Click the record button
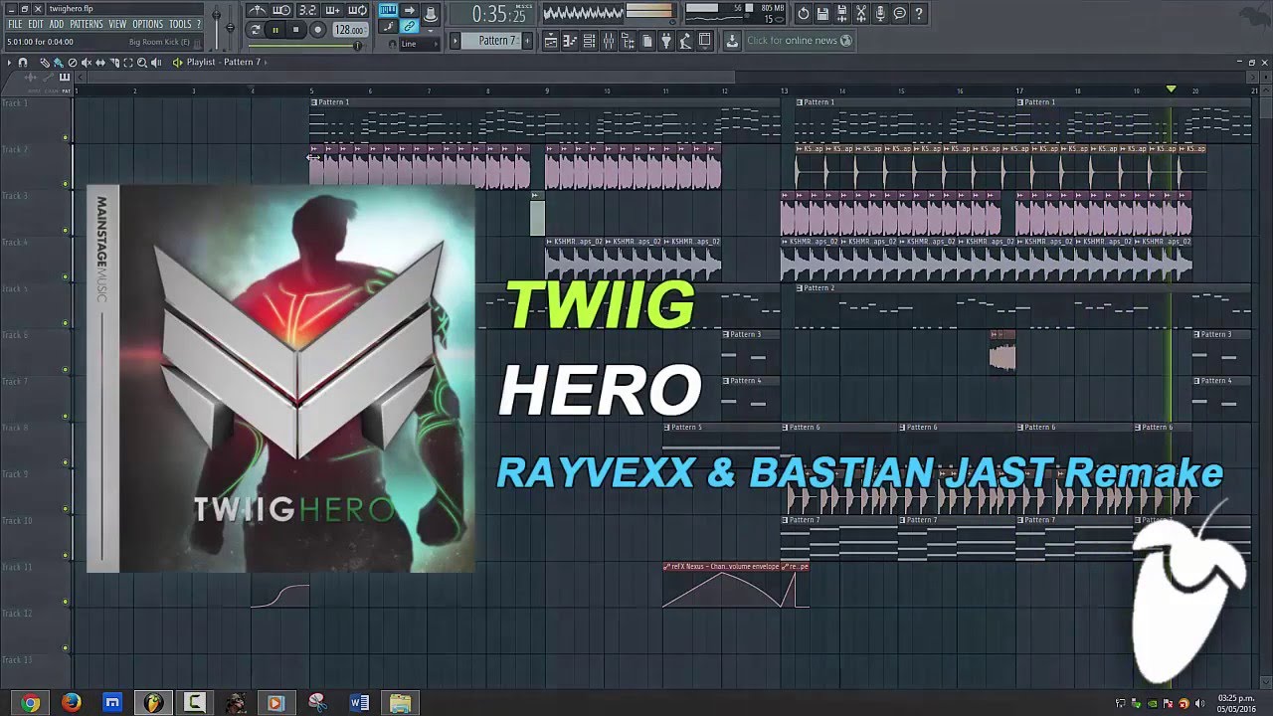Screen dimensions: 1273x716 (x=317, y=30)
